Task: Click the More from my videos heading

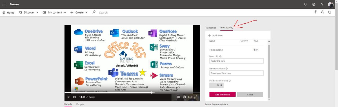Action: [x=217, y=104]
